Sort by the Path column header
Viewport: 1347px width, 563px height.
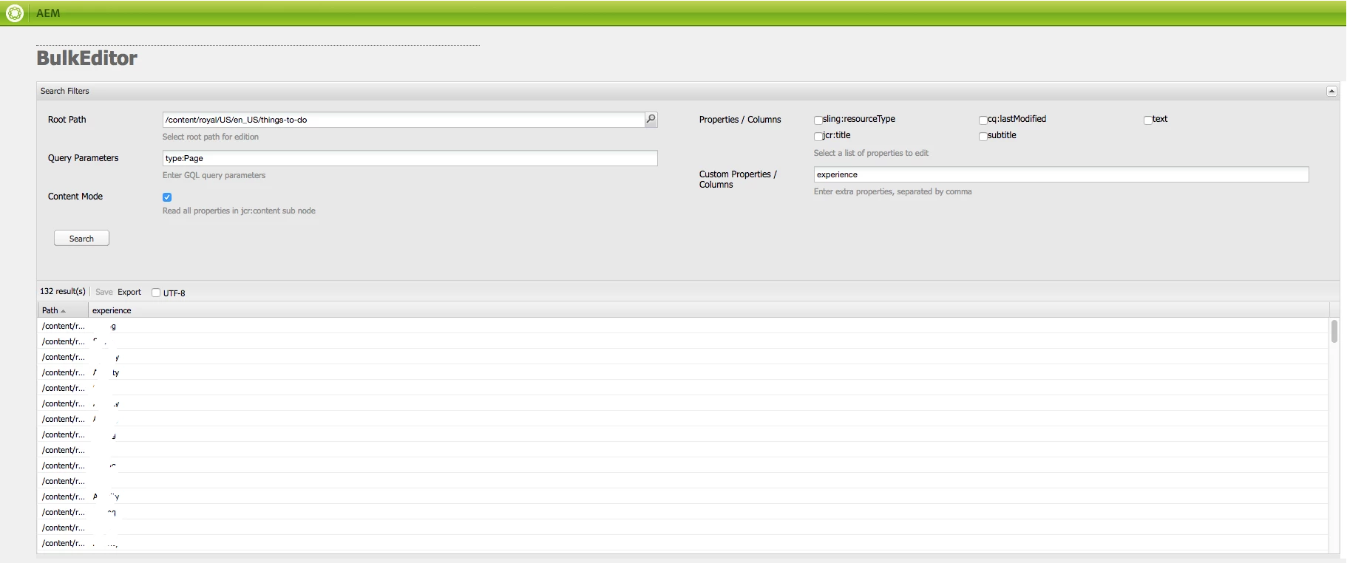[63, 310]
